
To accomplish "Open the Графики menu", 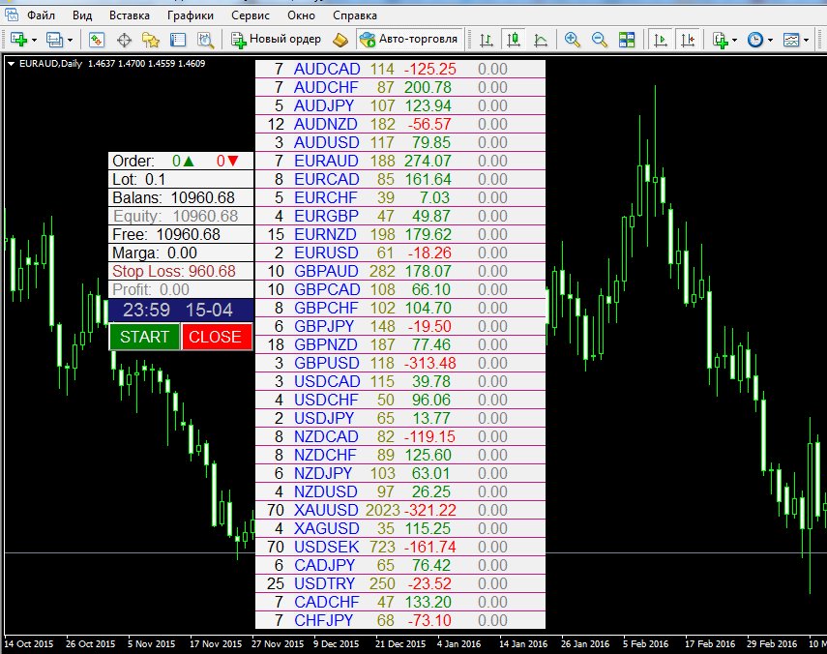I will click(191, 15).
